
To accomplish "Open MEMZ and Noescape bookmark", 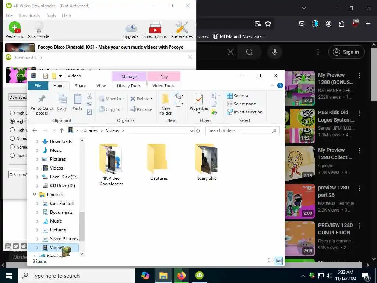I will [239, 36].
